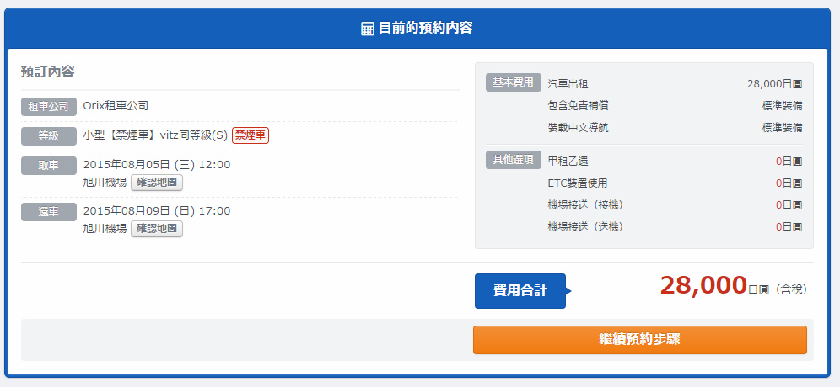Click the 費用合計 total cost label
Viewport: 840px width, 387px height.
(520, 291)
